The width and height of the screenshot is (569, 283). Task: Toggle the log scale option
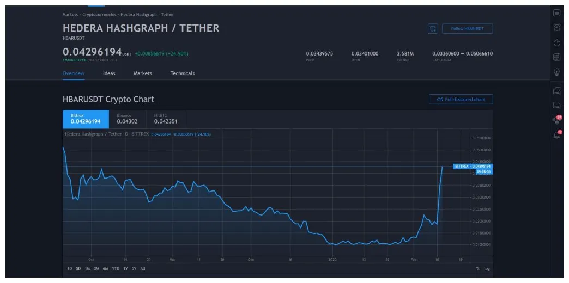pos(487,269)
